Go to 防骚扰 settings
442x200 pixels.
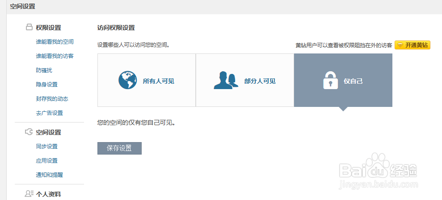(44, 70)
